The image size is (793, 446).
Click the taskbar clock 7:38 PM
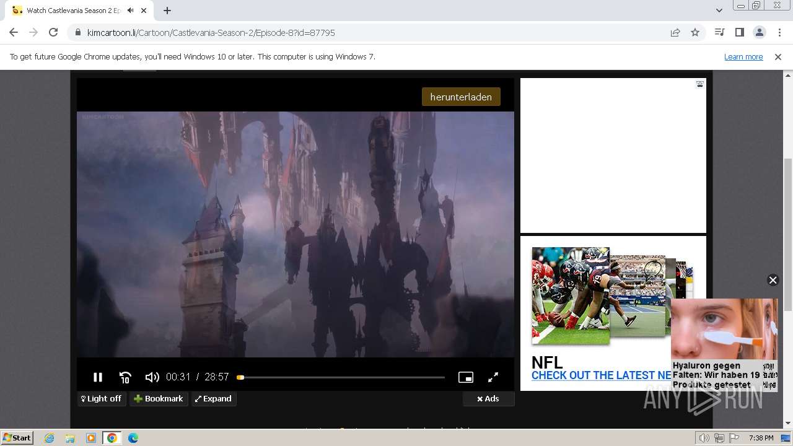(x=761, y=438)
